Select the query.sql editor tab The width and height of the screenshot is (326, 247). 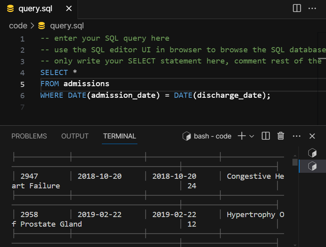tap(39, 9)
